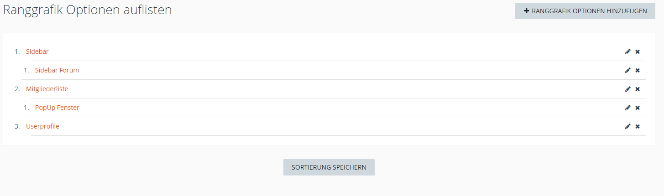This screenshot has width=664, height=196.
Task: Delete the Sidebar Forum entry
Action: [638, 70]
